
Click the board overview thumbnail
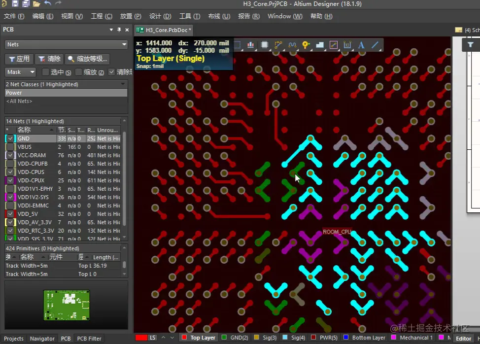coord(67,305)
